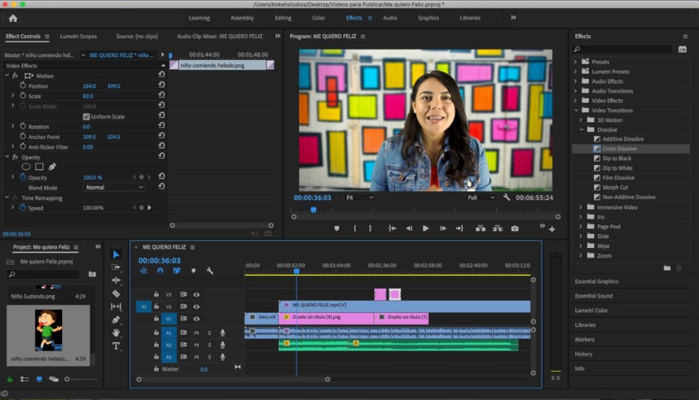This screenshot has width=699, height=400.
Task: Toggle Motion effect fx switch
Action: coord(15,76)
